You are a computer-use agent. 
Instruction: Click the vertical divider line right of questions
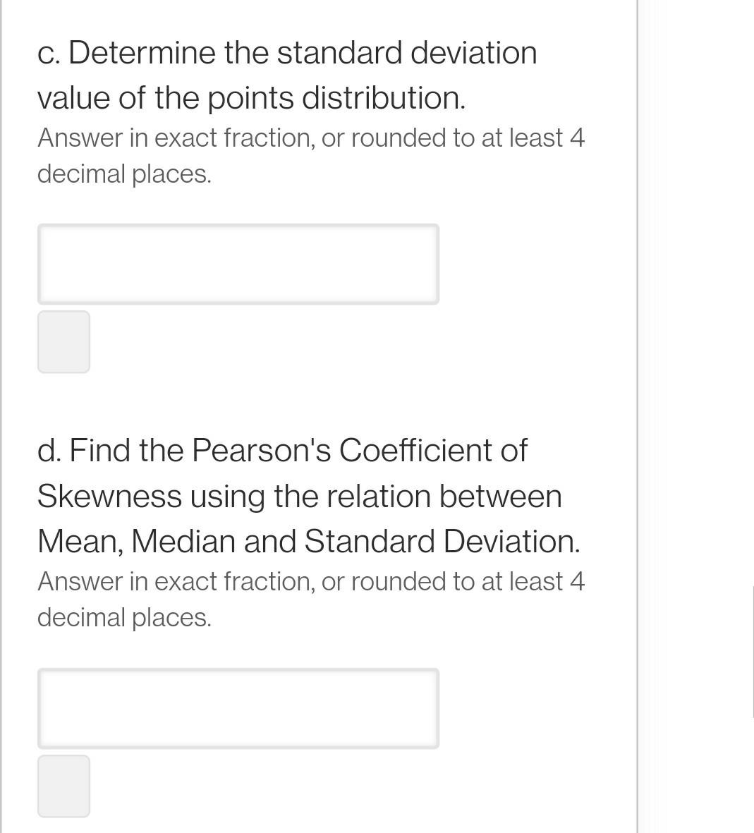[637, 416]
